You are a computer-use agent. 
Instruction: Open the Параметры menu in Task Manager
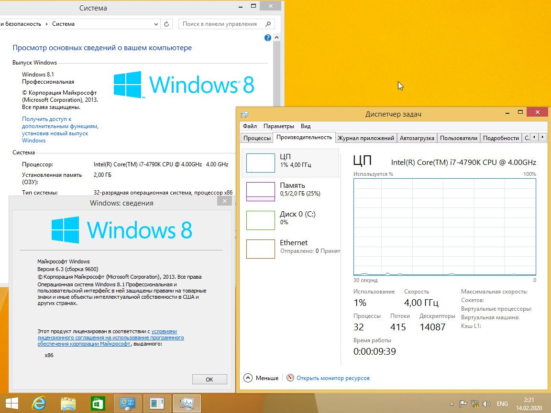(x=278, y=126)
